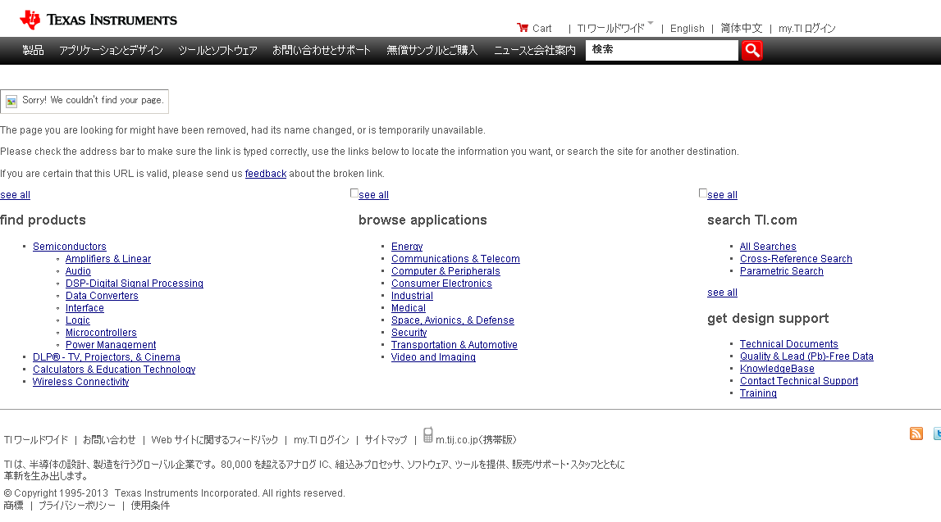Open the Parametric Search link
941x522 pixels.
tap(781, 271)
